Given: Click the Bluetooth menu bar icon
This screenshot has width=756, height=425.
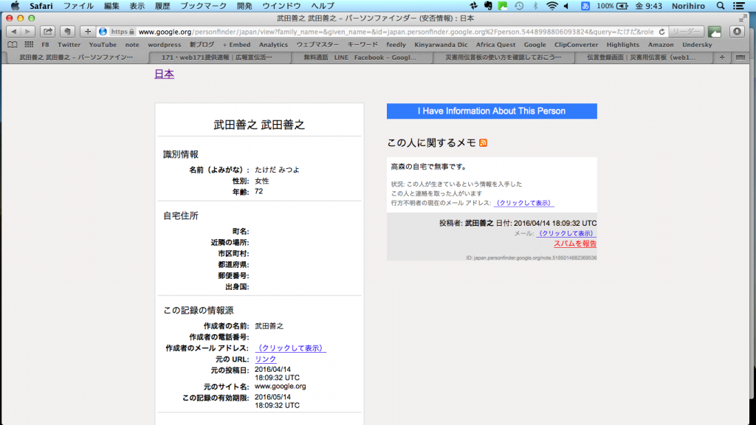Looking at the screenshot, I should click(535, 6).
